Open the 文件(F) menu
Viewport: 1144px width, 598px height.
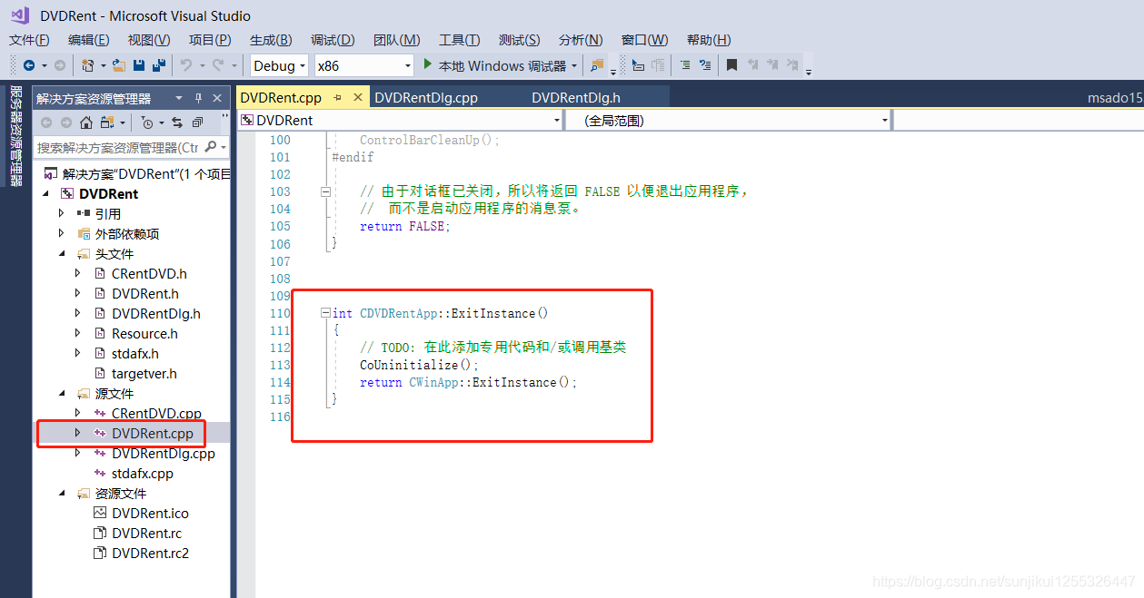tap(29, 40)
